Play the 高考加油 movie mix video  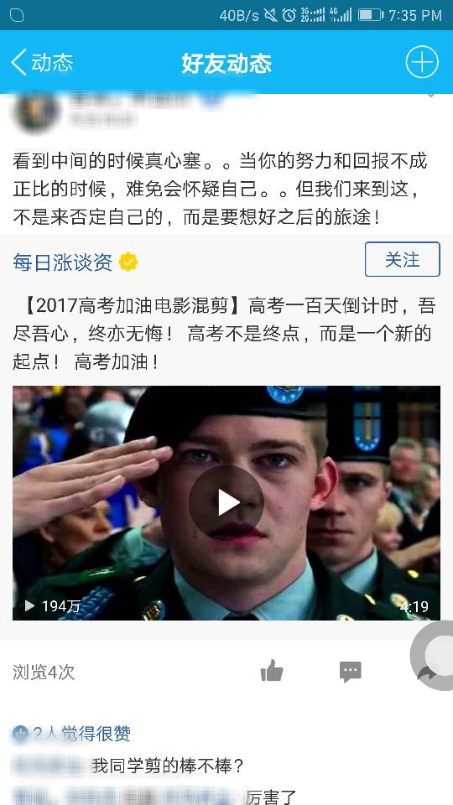tap(226, 502)
